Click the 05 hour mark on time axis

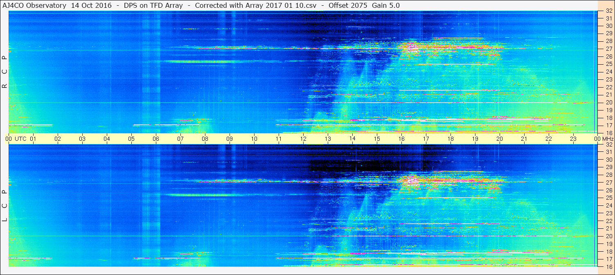tap(131, 139)
